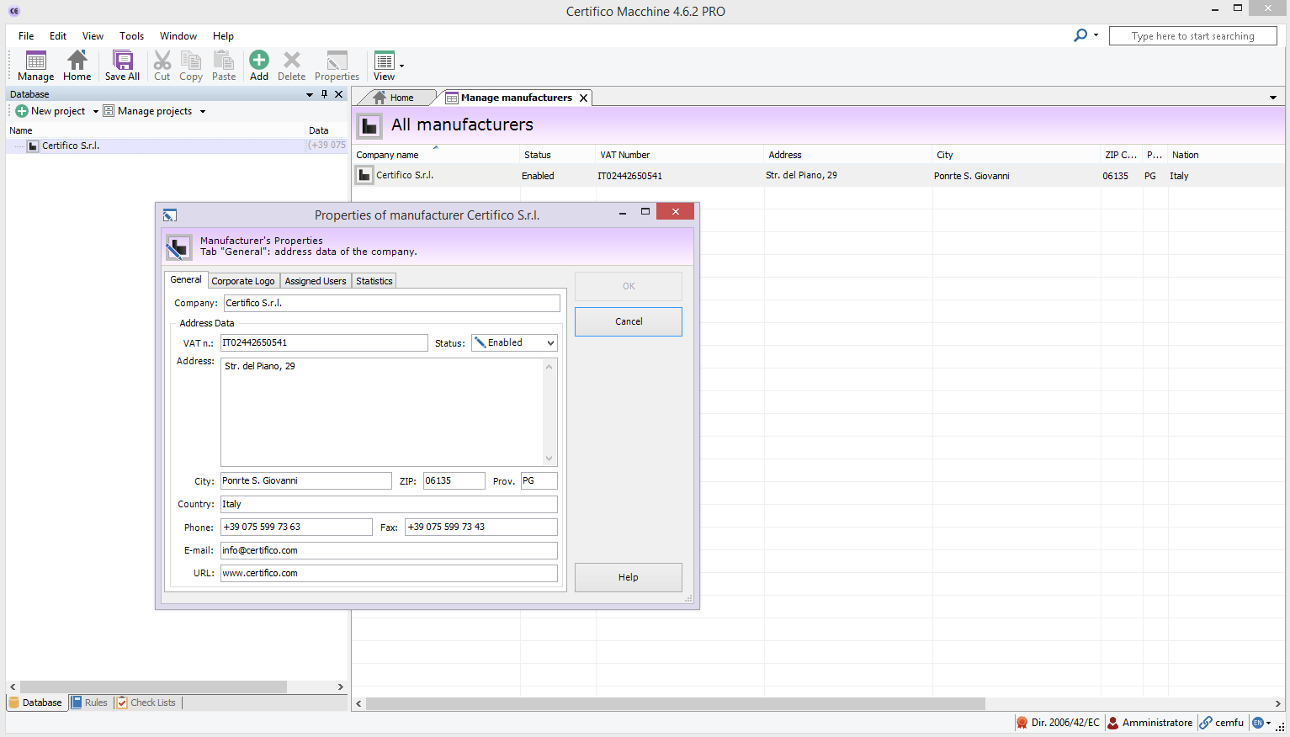Click the Help button in dialog
The image size is (1290, 737).
coord(628,577)
